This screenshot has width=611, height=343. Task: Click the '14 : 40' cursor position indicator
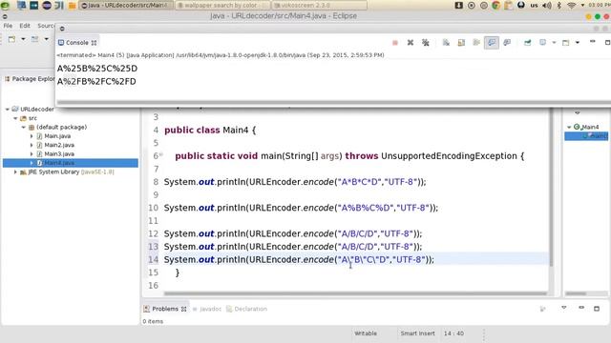(453, 333)
